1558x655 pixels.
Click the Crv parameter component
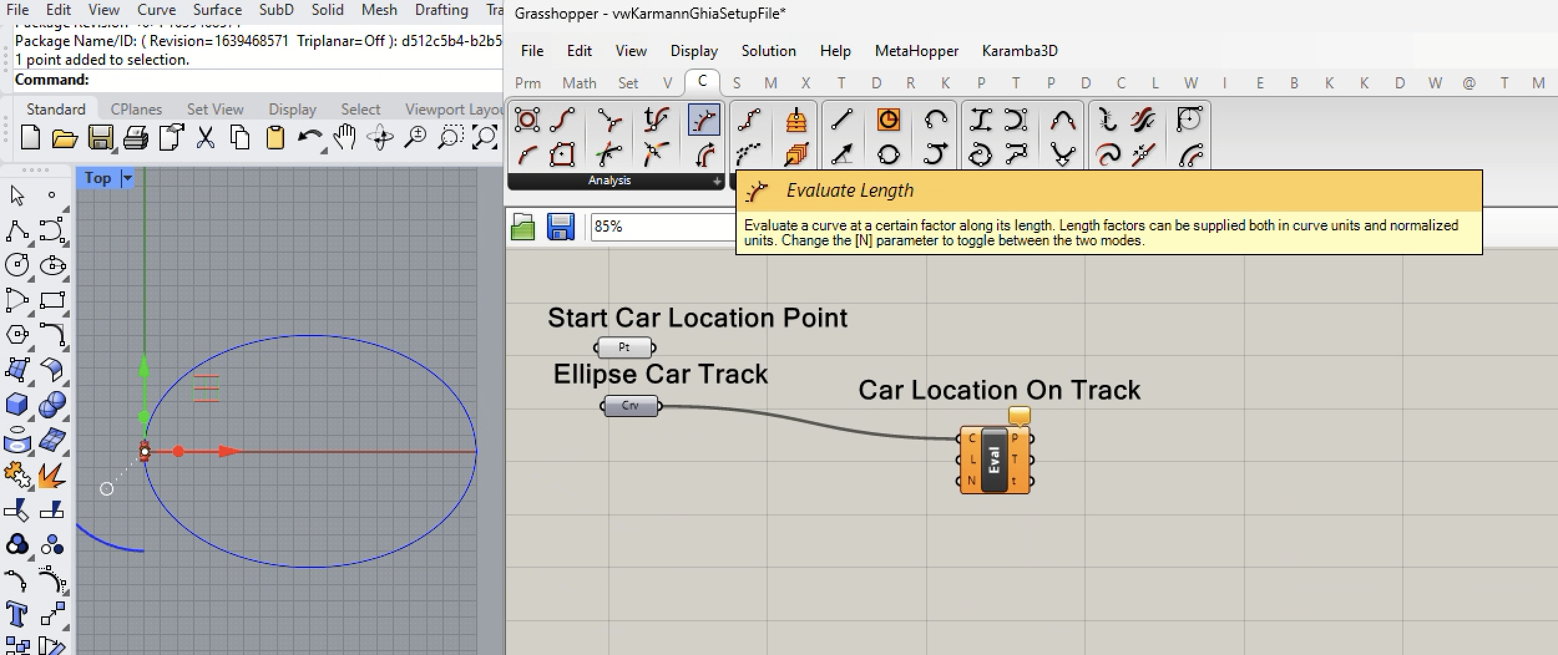coord(631,406)
